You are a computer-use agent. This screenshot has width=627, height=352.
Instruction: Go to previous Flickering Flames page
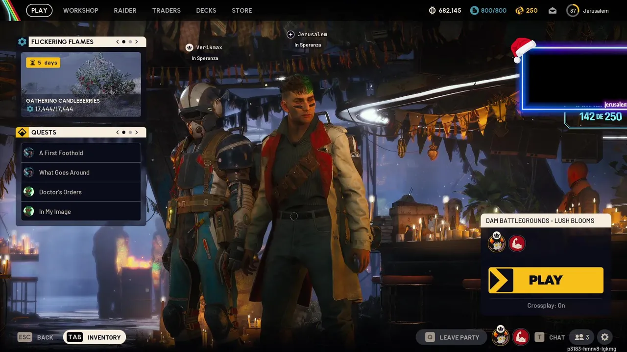[x=118, y=42]
